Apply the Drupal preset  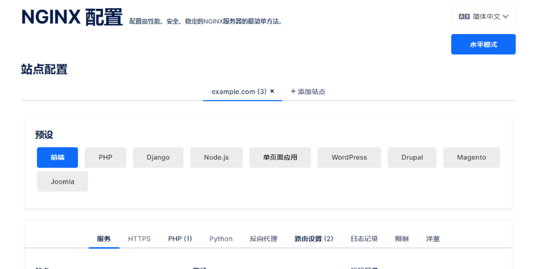click(x=412, y=157)
